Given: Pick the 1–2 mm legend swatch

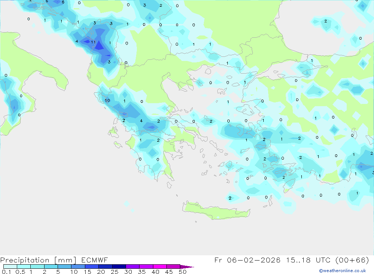Looking at the screenshot, I should (37, 267).
